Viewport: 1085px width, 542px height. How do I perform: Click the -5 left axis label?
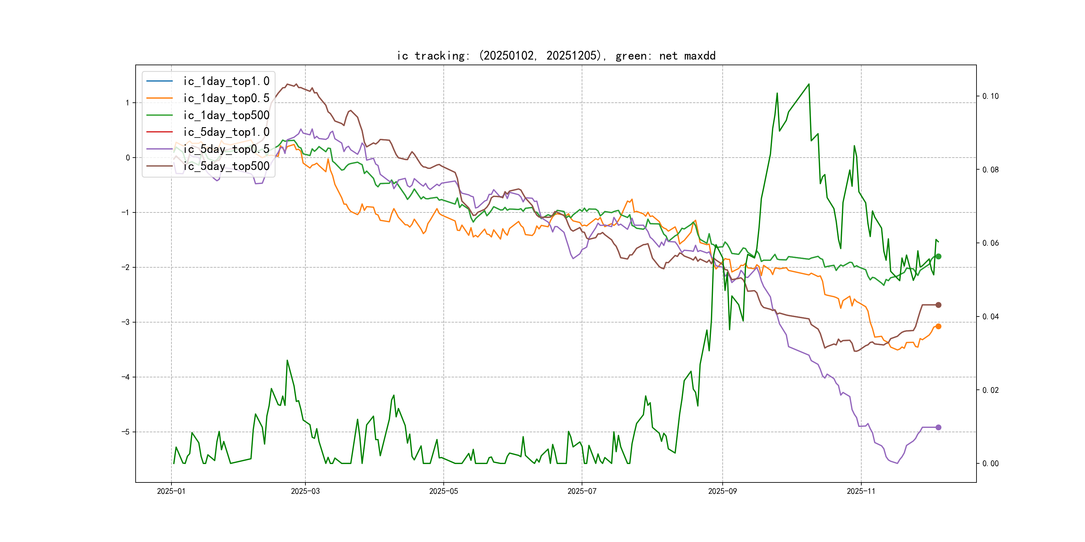pyautogui.click(x=126, y=432)
